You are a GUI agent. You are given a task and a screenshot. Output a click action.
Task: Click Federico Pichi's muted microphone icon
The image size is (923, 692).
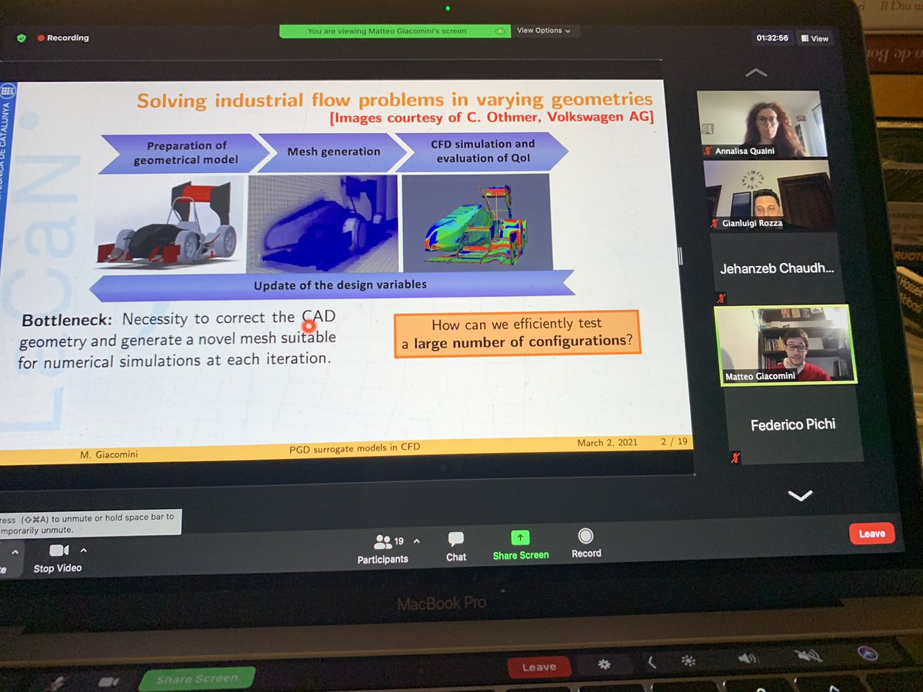click(x=736, y=458)
